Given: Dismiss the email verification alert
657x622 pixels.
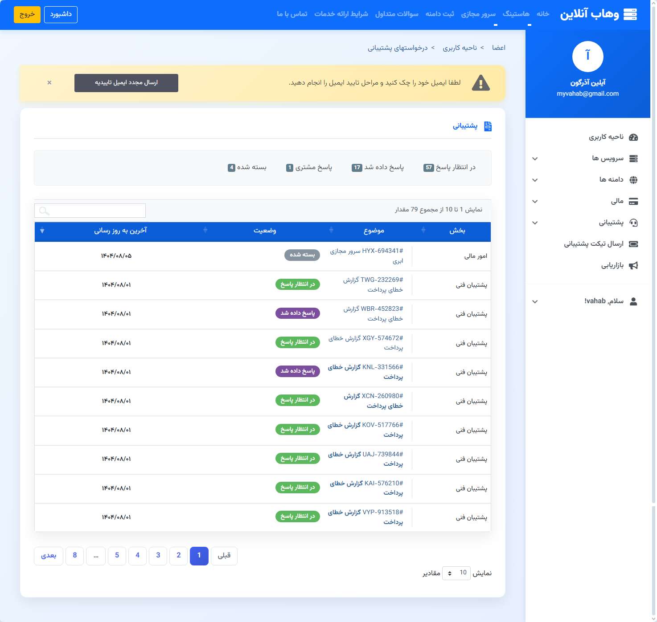Looking at the screenshot, I should tap(49, 83).
